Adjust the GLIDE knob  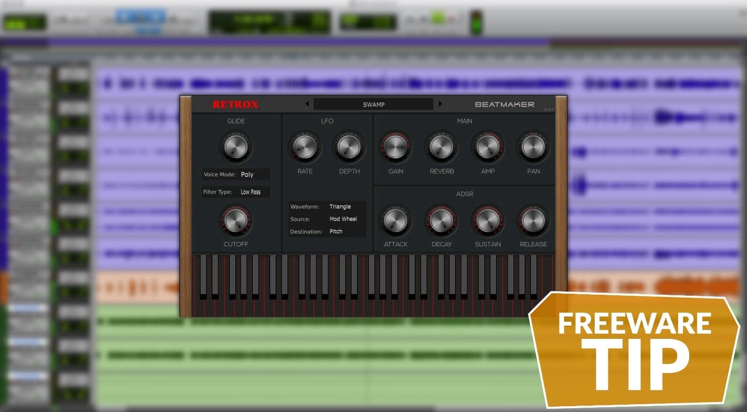click(x=236, y=147)
